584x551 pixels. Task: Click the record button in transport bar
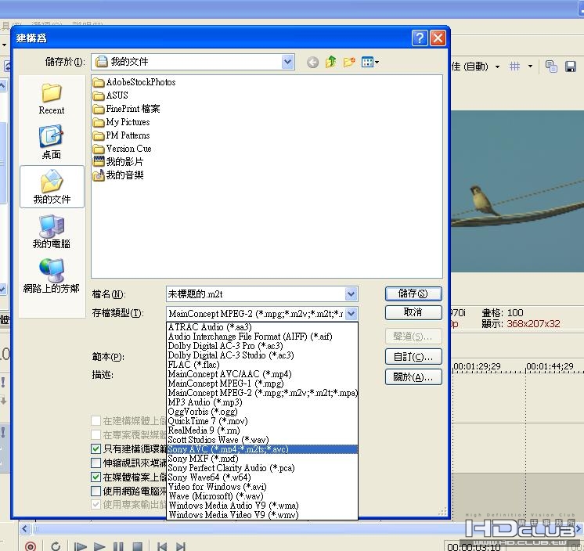[31, 546]
